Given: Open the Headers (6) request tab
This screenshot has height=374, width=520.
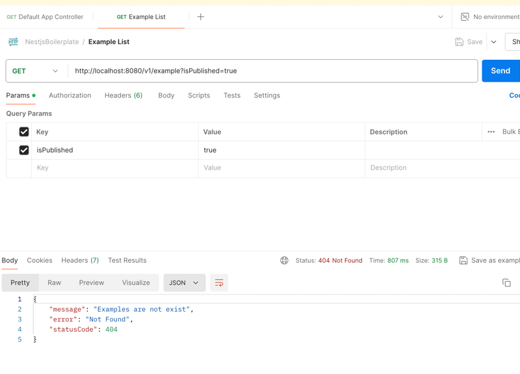Looking at the screenshot, I should click(x=123, y=95).
